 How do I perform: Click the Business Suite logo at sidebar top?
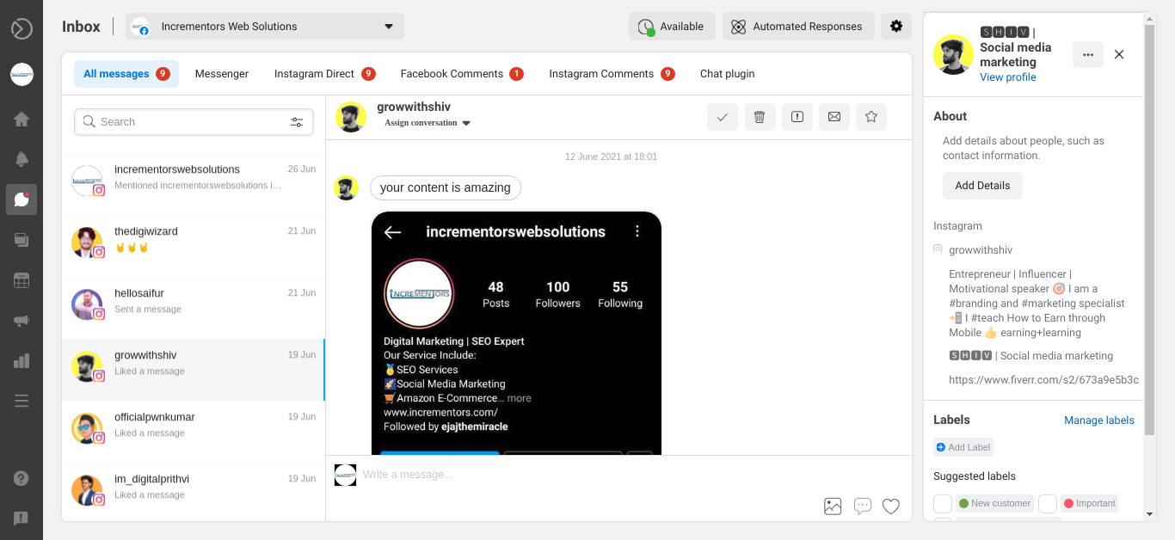(x=22, y=28)
